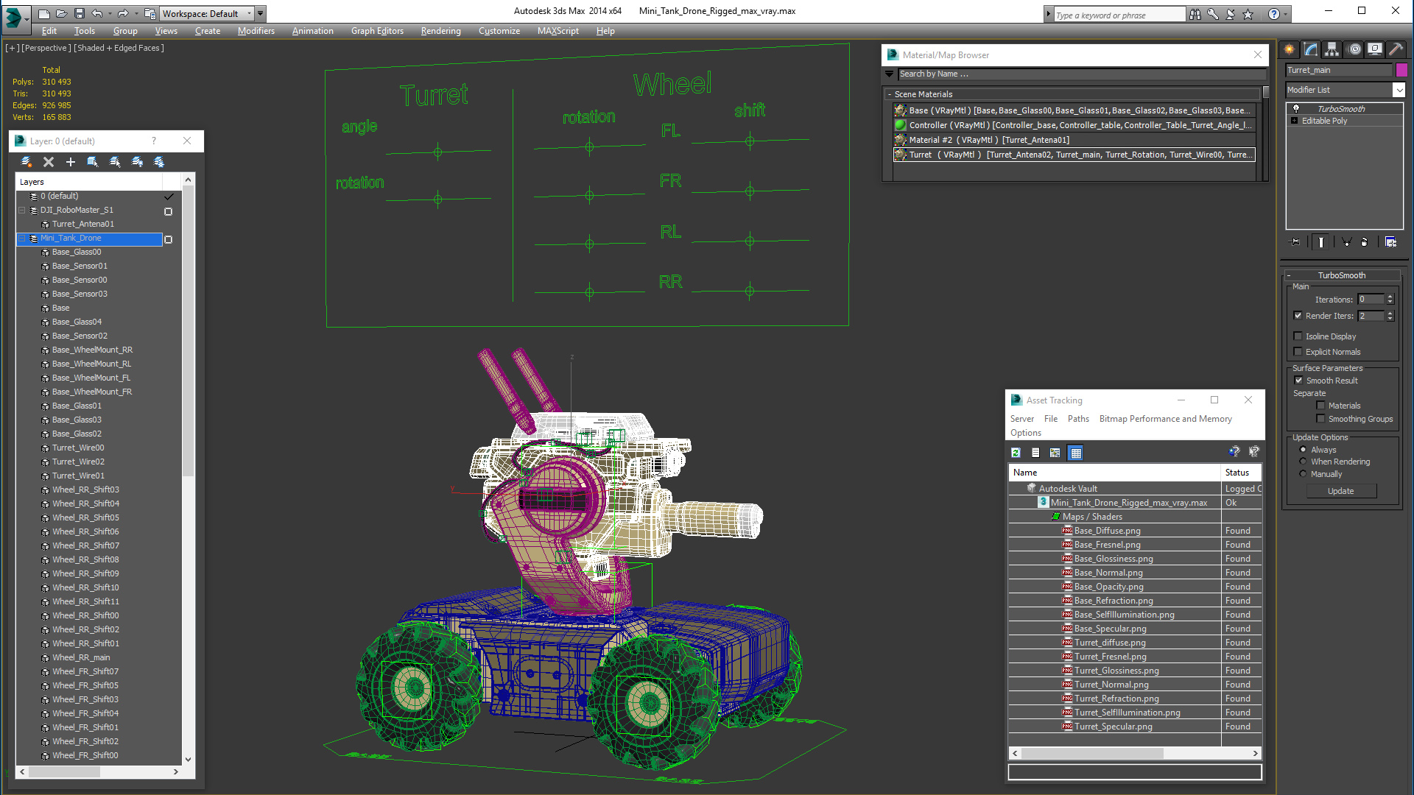This screenshot has width=1414, height=795.
Task: Enable the Isoline Display checkbox
Action: (1298, 336)
